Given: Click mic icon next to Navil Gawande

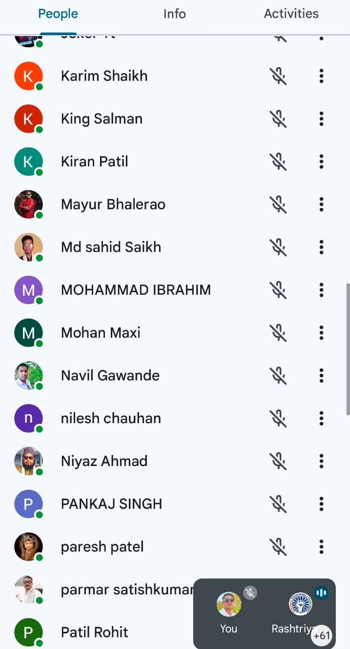Looking at the screenshot, I should [x=278, y=376].
